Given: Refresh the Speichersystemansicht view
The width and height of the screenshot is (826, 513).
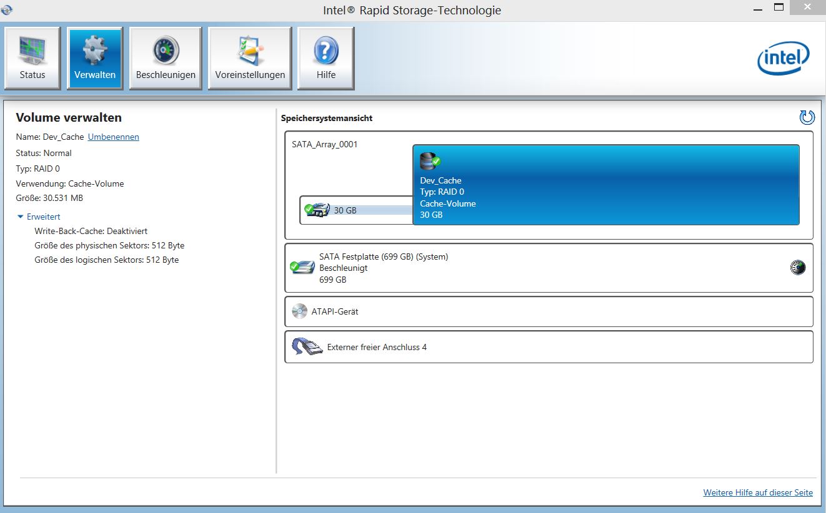Looking at the screenshot, I should (807, 117).
